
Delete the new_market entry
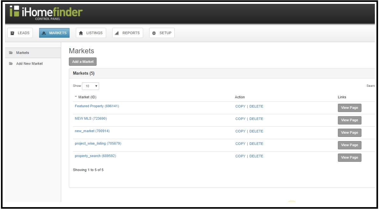[x=256, y=131]
